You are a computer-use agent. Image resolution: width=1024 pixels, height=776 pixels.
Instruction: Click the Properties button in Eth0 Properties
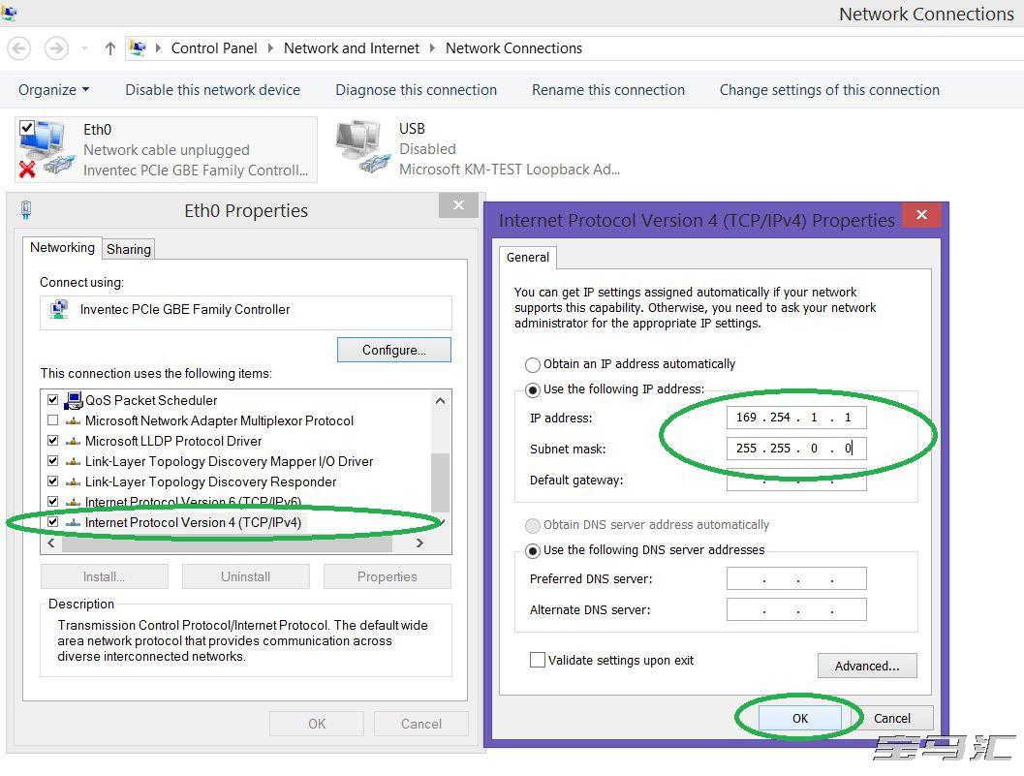tap(388, 576)
